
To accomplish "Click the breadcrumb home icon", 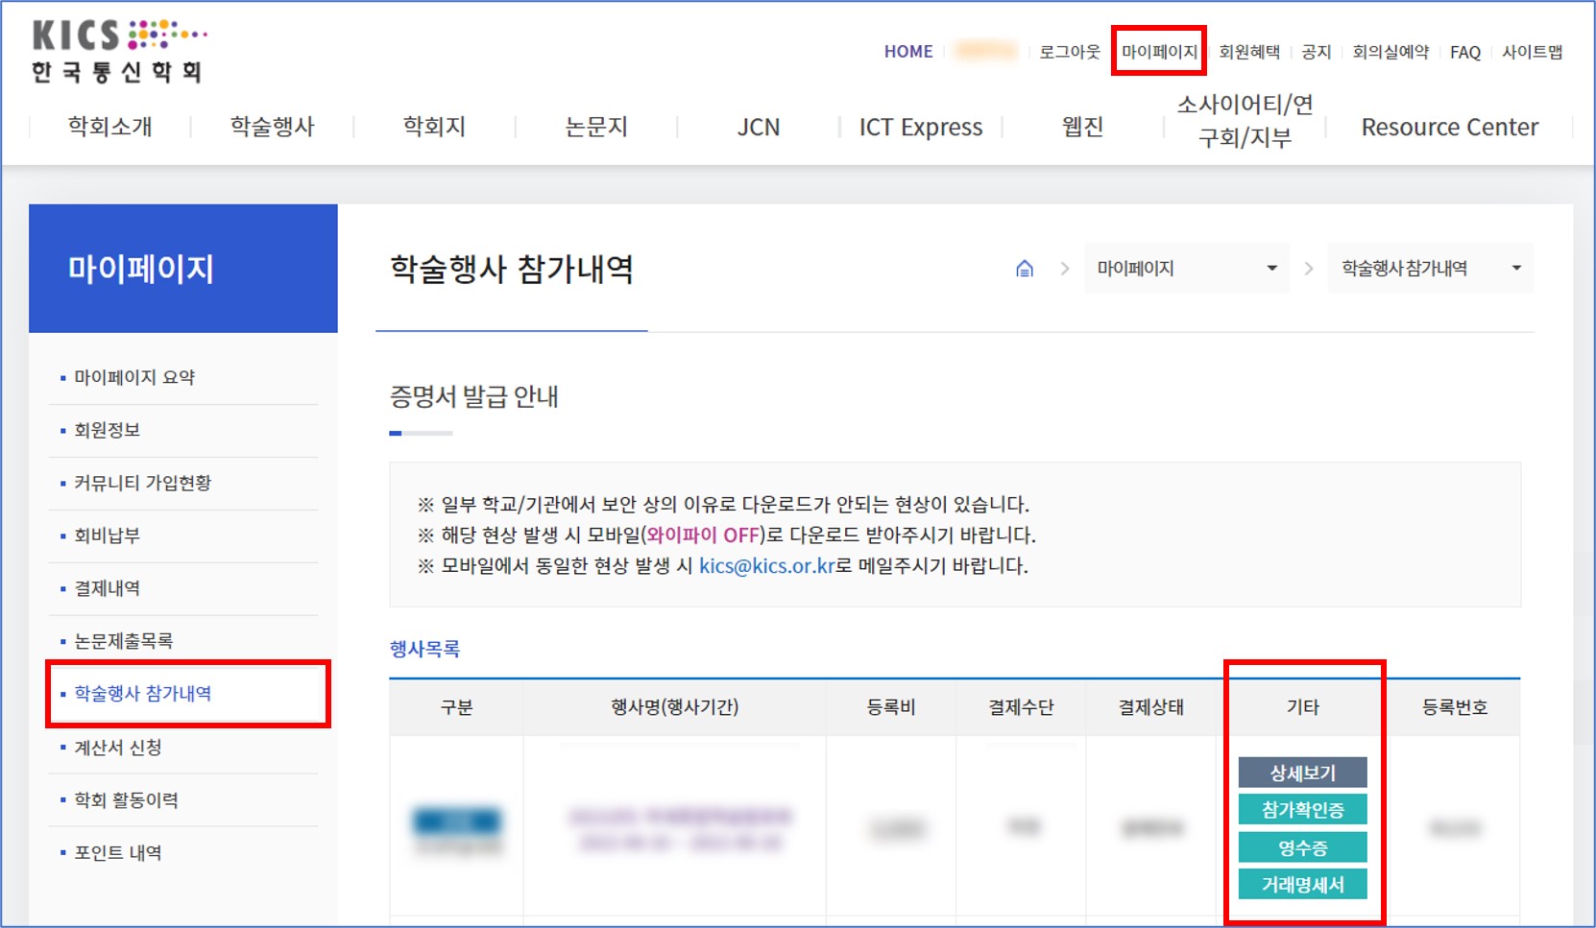I will (x=1025, y=269).
